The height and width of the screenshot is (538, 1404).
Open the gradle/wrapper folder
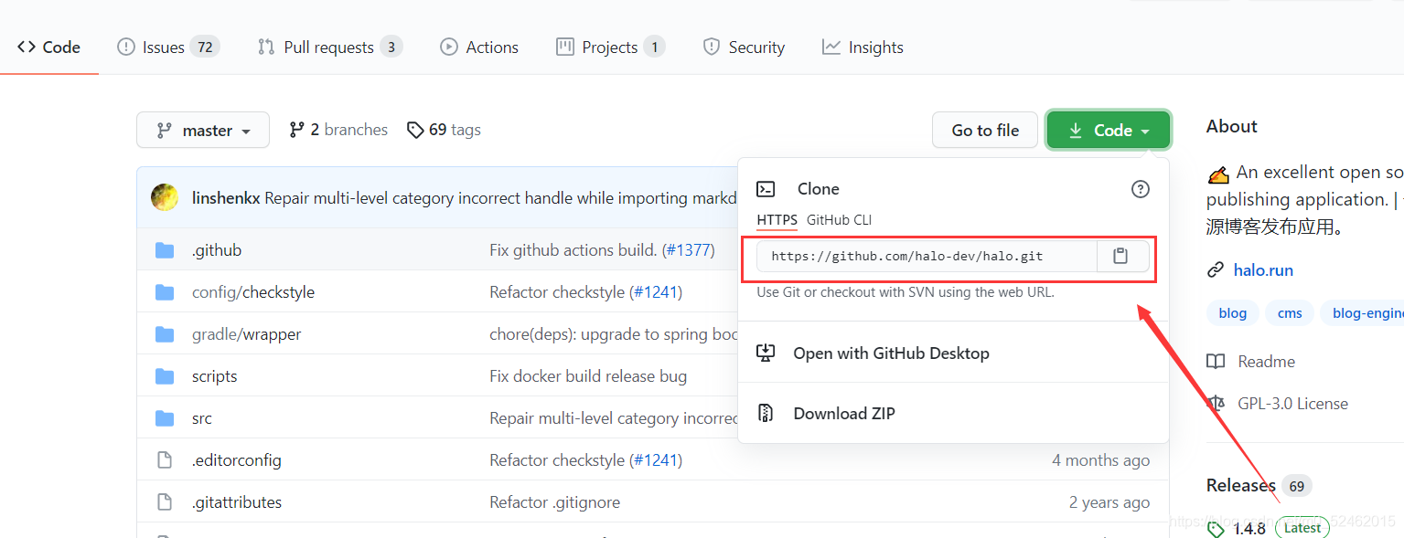coord(246,334)
